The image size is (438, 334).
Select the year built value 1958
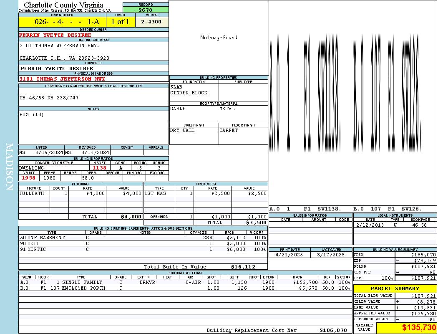click(x=28, y=178)
